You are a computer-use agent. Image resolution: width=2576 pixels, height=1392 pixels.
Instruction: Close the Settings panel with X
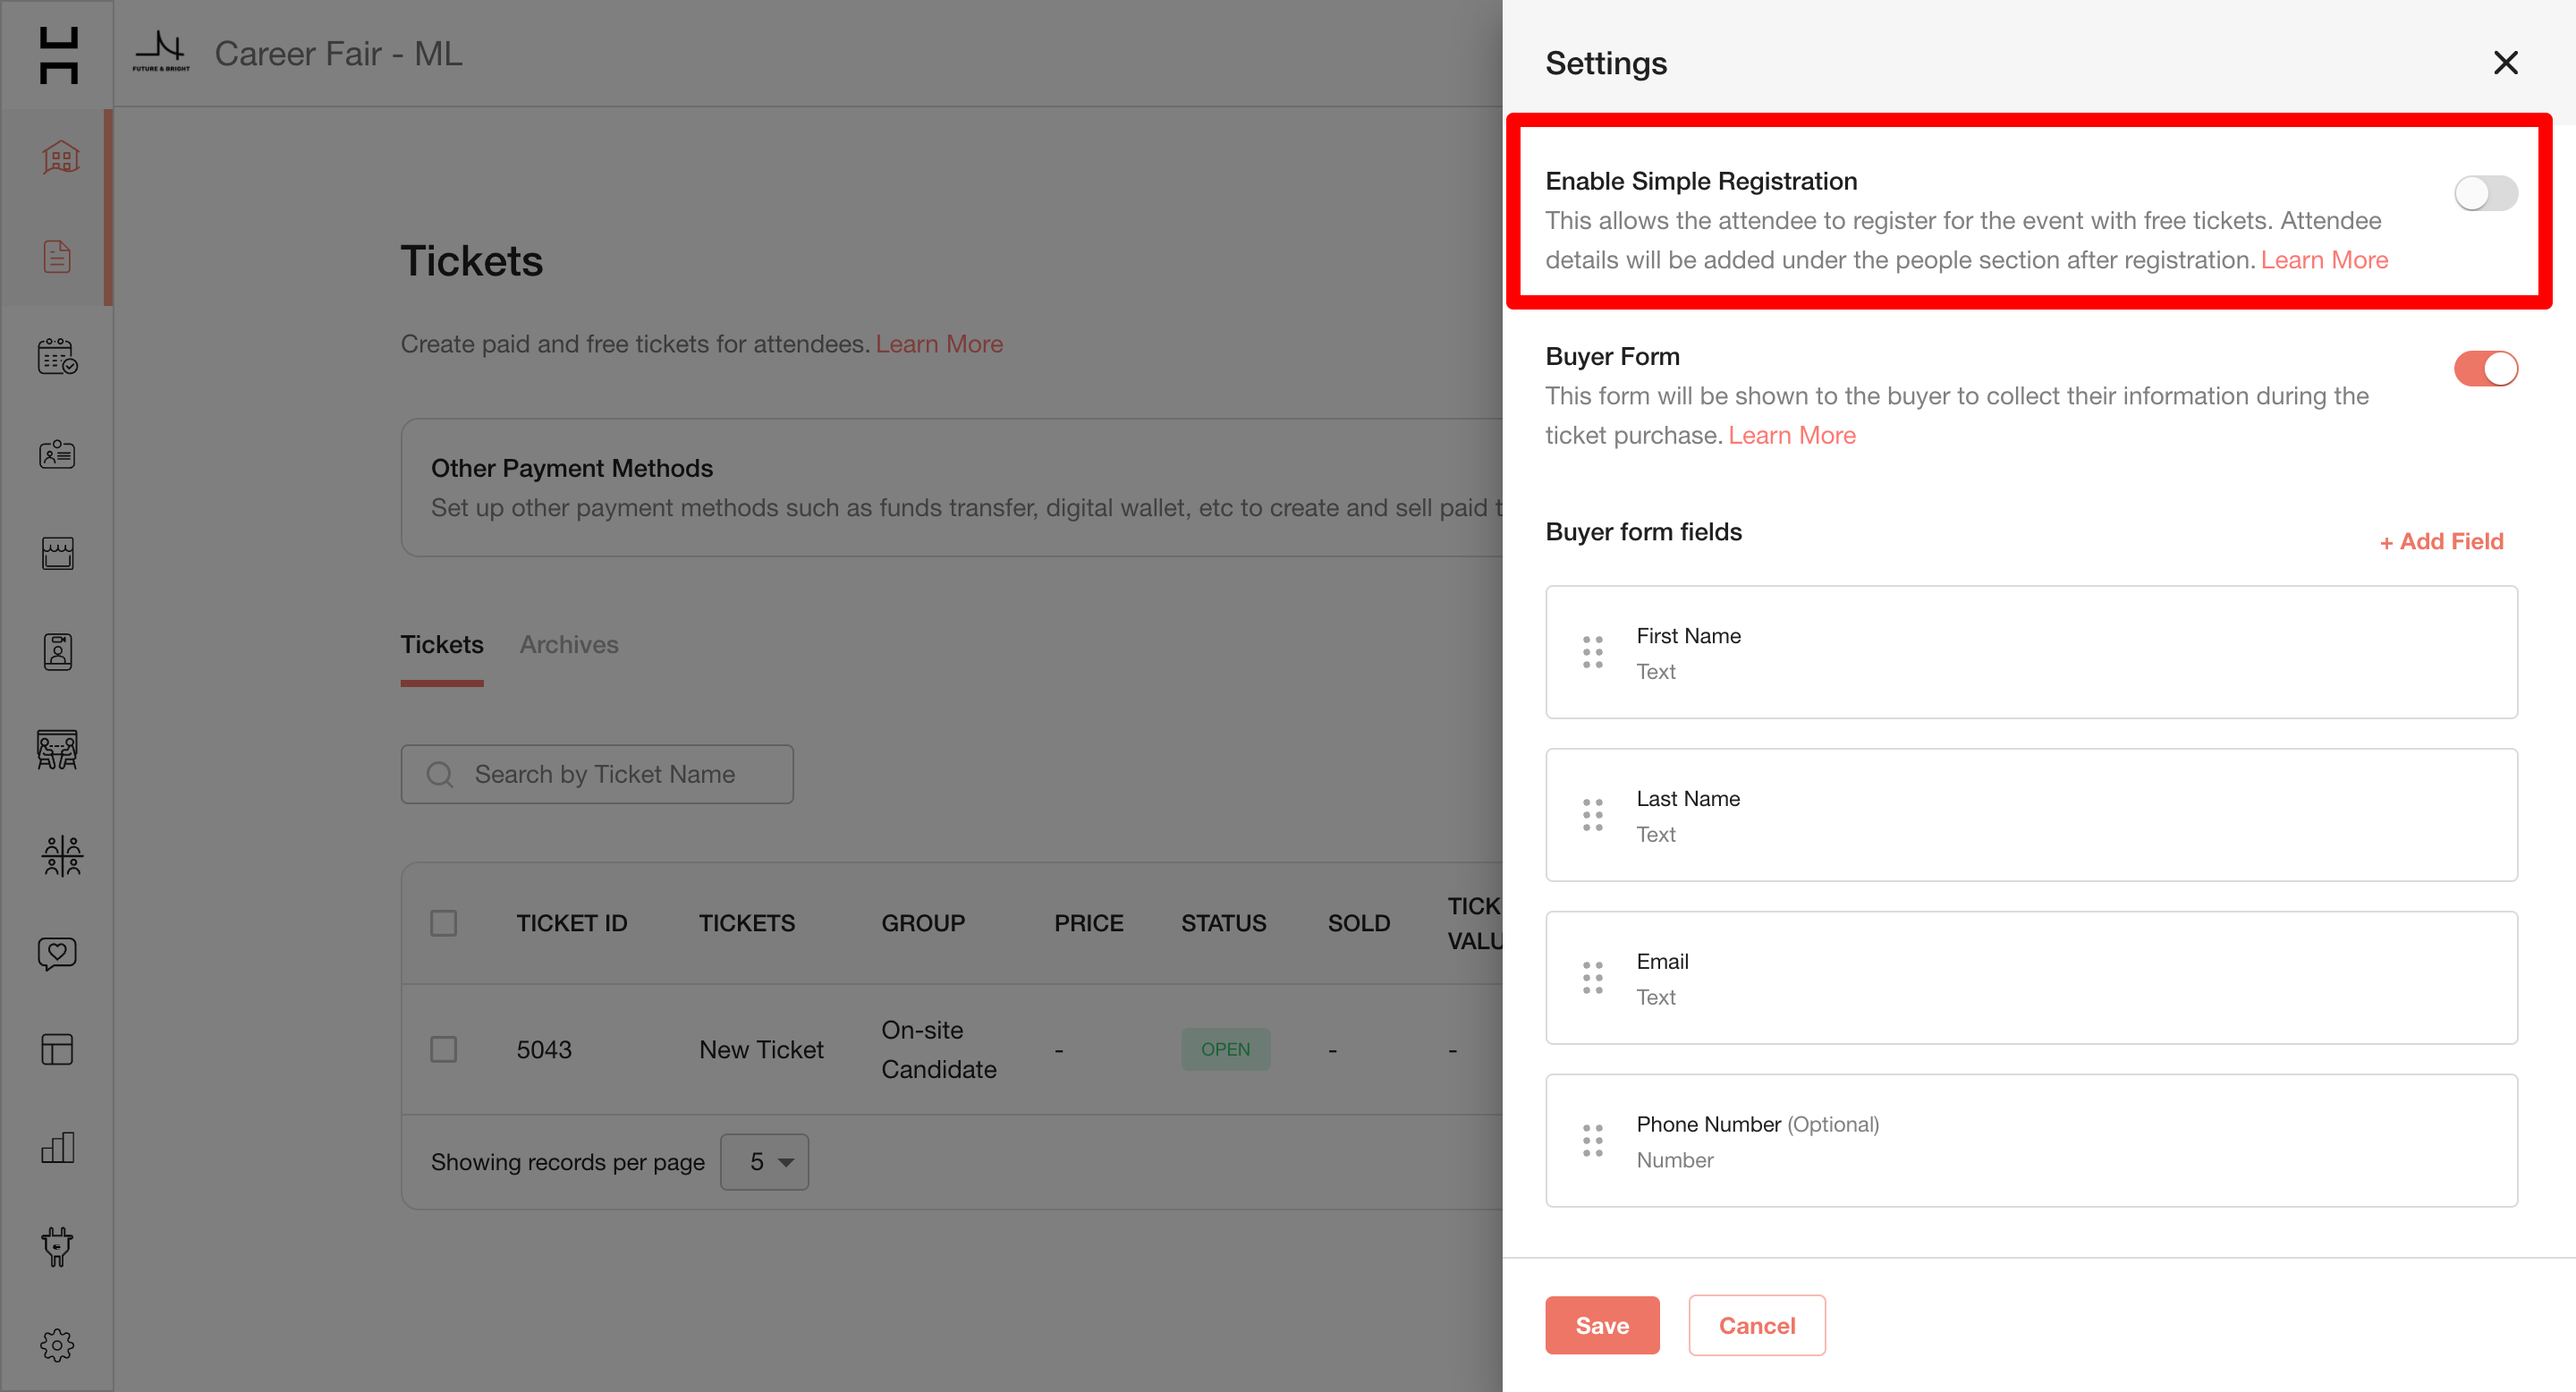click(x=2505, y=62)
